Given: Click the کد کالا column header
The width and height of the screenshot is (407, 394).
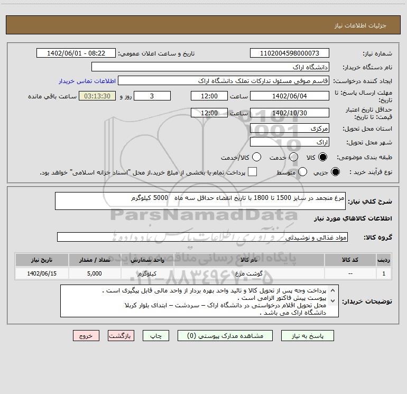Looking at the screenshot, I should coord(350,260).
